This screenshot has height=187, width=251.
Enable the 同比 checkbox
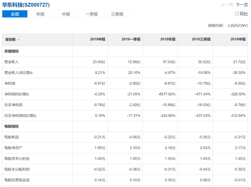click(237, 14)
